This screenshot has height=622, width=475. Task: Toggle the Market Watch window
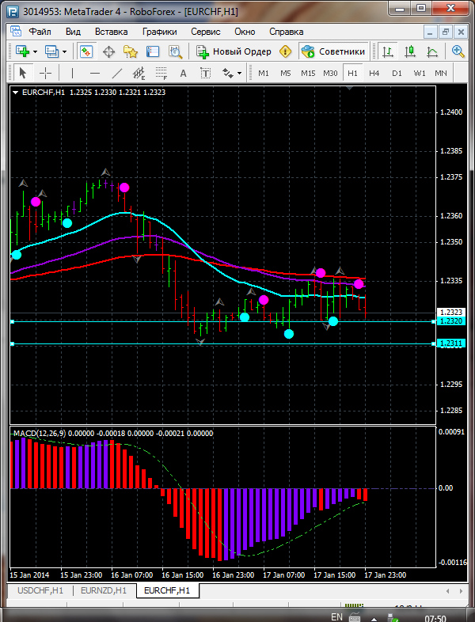[86, 51]
